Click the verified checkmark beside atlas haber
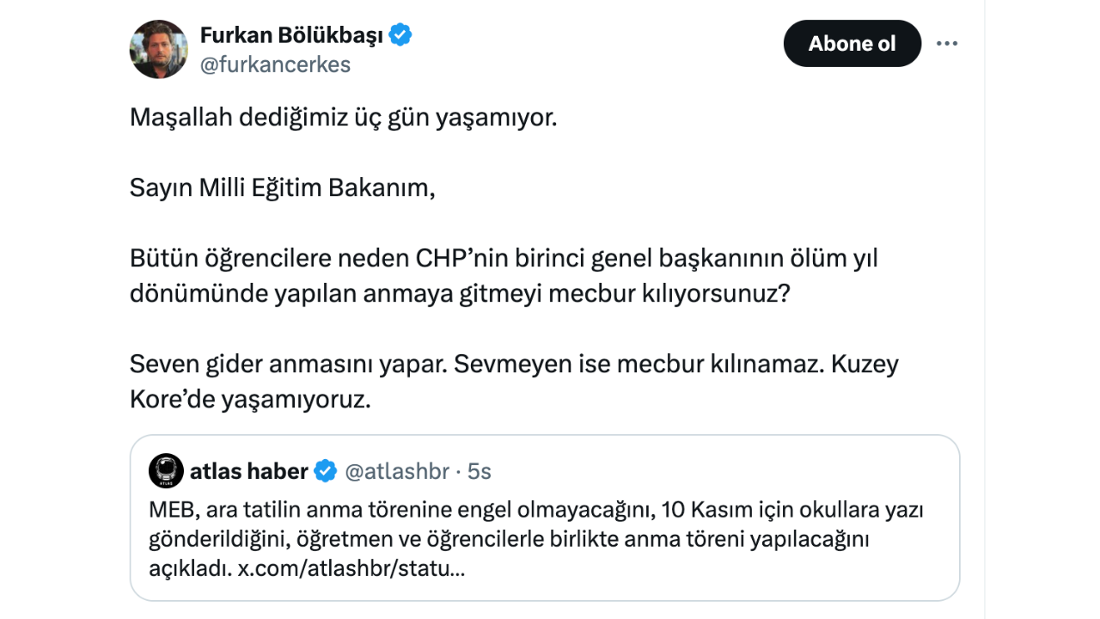This screenshot has height=619, width=1100. 324,471
